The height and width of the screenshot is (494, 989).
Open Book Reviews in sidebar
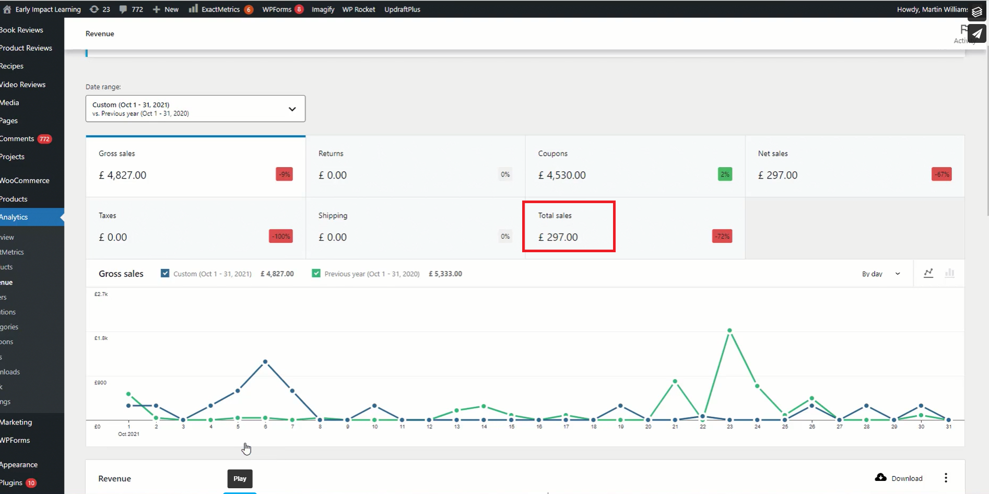point(22,30)
